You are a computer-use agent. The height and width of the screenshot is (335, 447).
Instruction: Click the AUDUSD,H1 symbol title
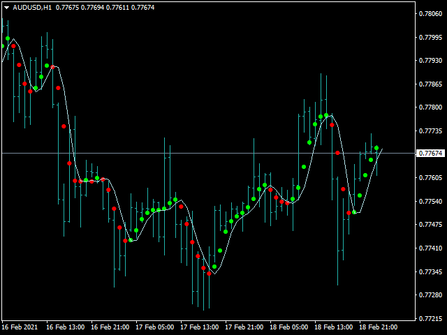(x=32, y=8)
